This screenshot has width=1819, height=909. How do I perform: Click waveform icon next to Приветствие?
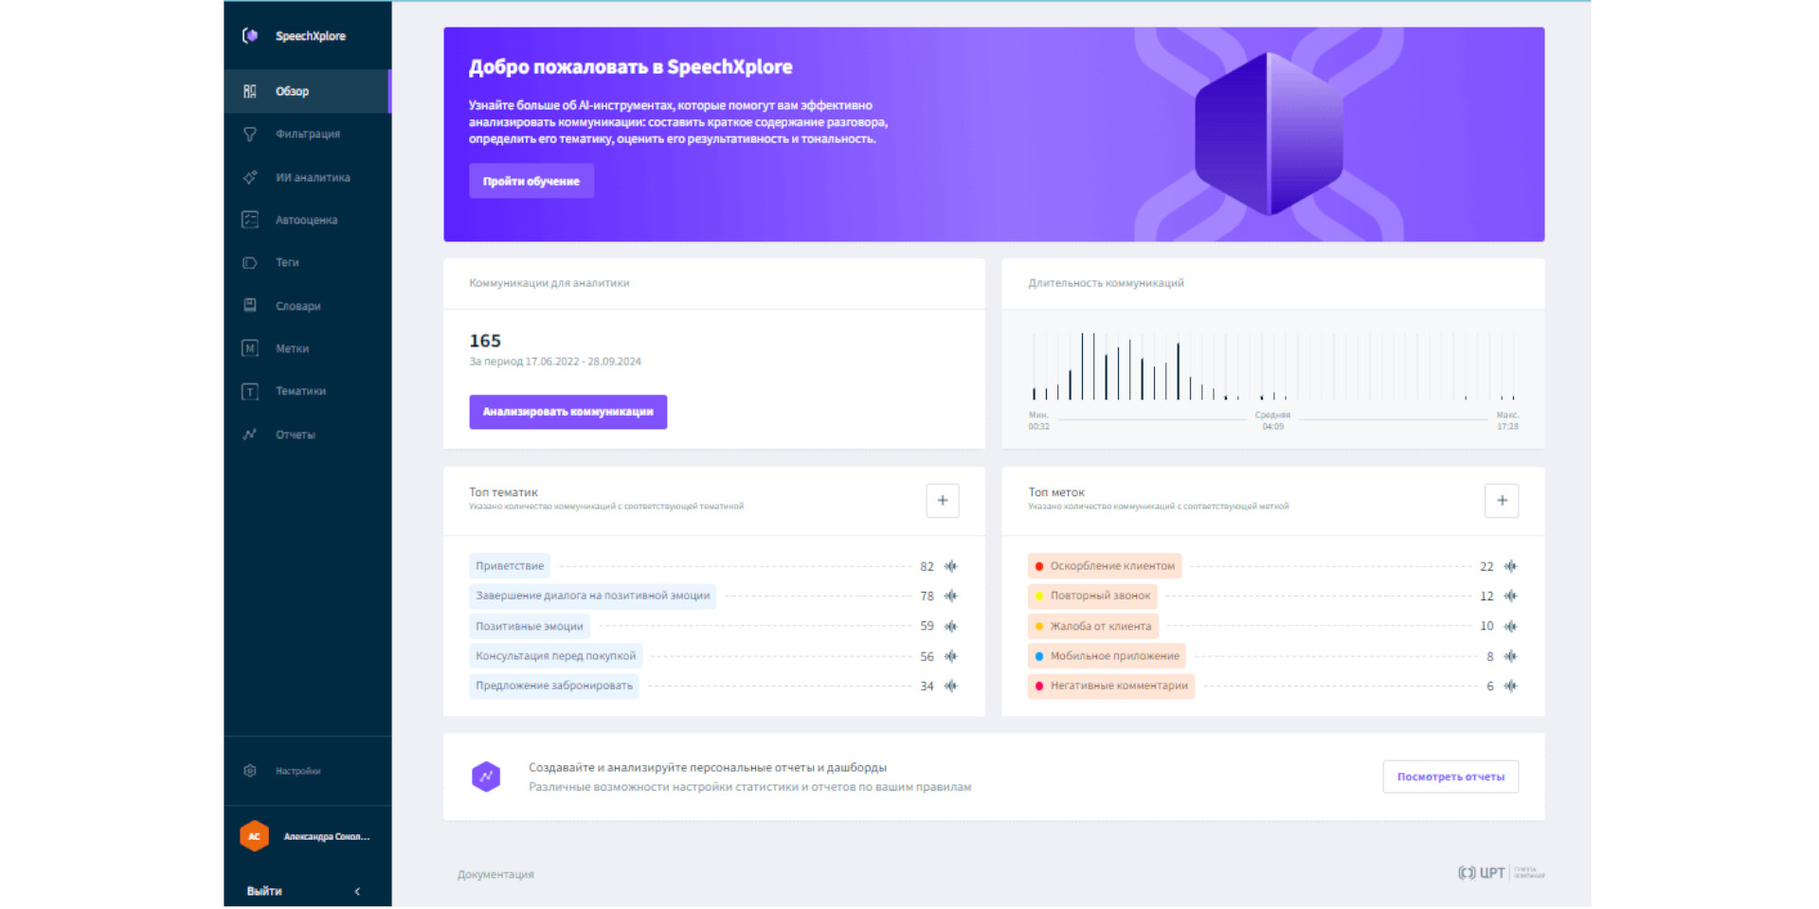coord(951,566)
